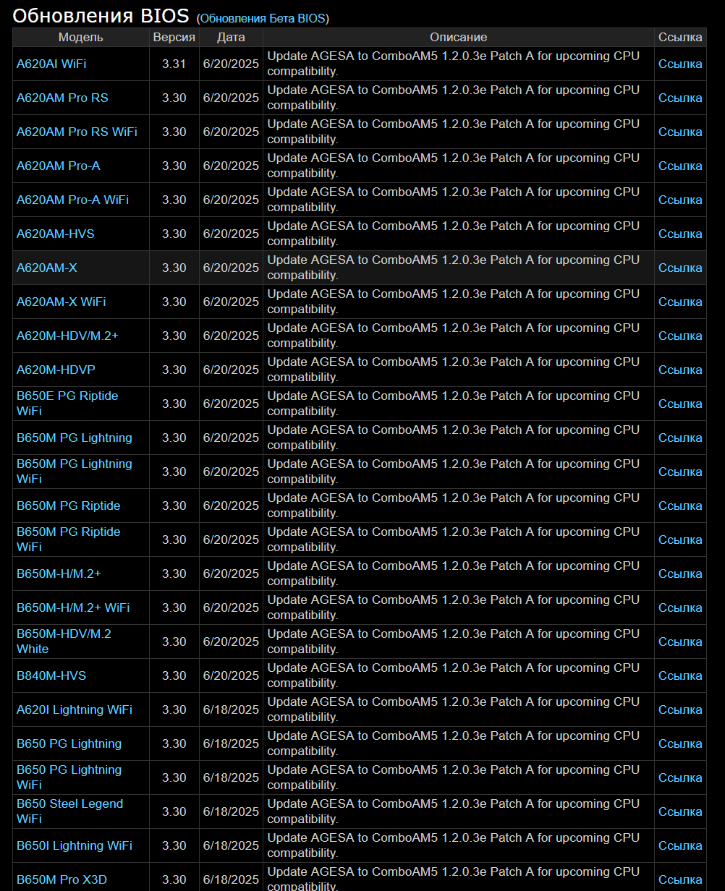Viewport: 725px width, 891px height.
Task: Open the A620AM Pro RS model link
Action: pyautogui.click(x=62, y=98)
